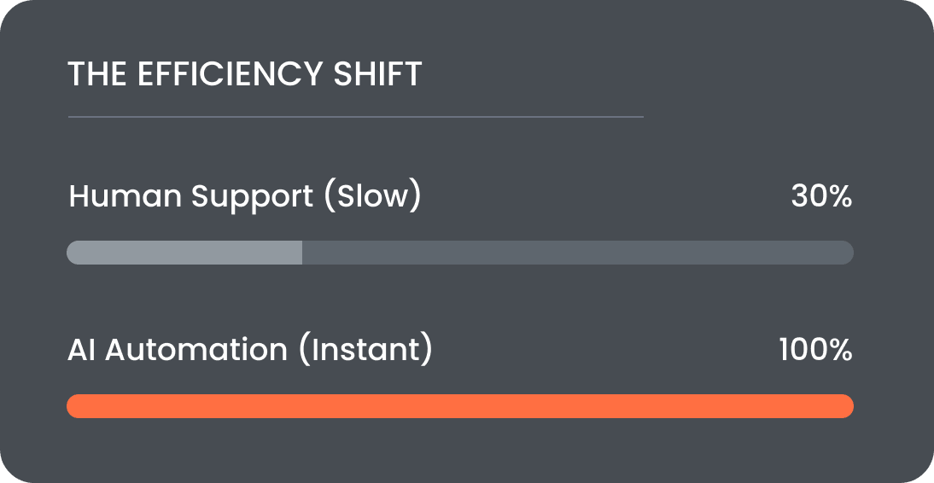
Task: Click the 30% value
Action: pos(821,197)
